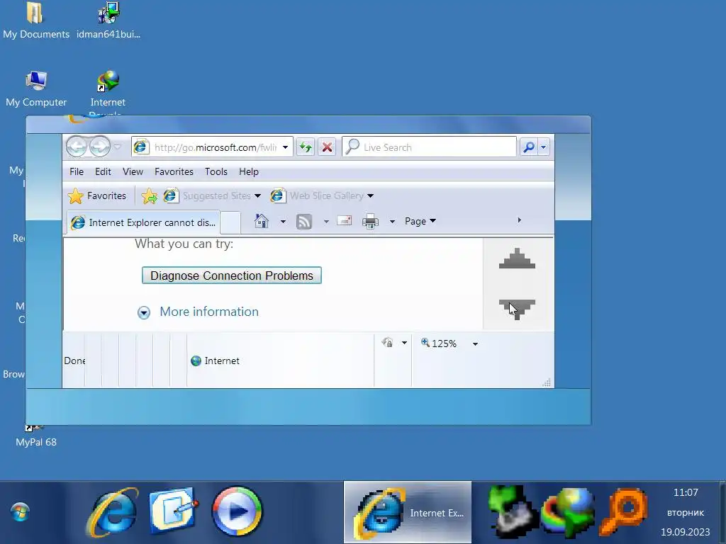Click the Read Mail envelope icon

point(344,221)
